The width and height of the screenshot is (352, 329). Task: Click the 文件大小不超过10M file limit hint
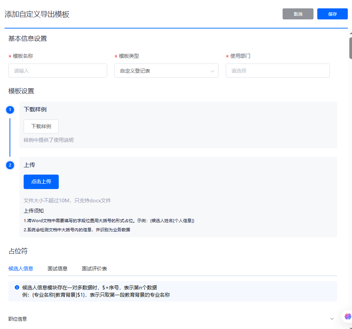pyautogui.click(x=67, y=200)
